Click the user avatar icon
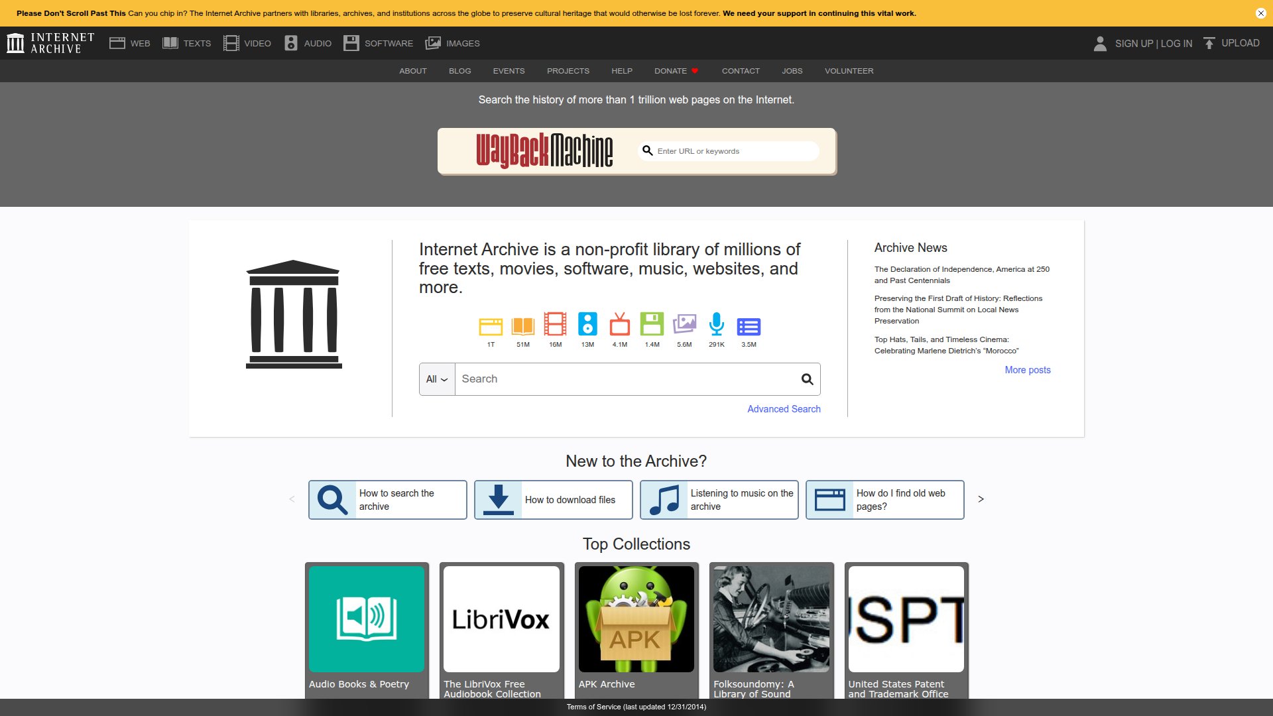 click(1100, 43)
